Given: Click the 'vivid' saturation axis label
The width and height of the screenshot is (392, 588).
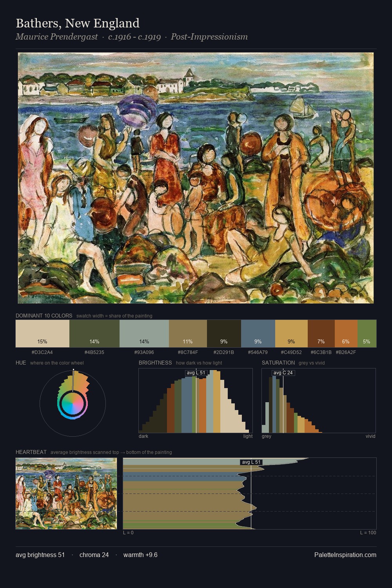Looking at the screenshot, I should [370, 436].
